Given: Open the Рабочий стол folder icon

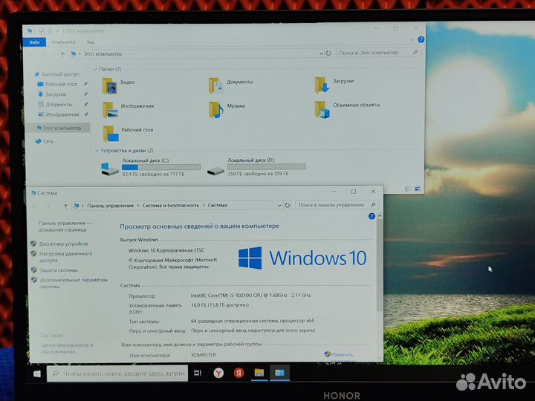Looking at the screenshot, I should pyautogui.click(x=111, y=134).
